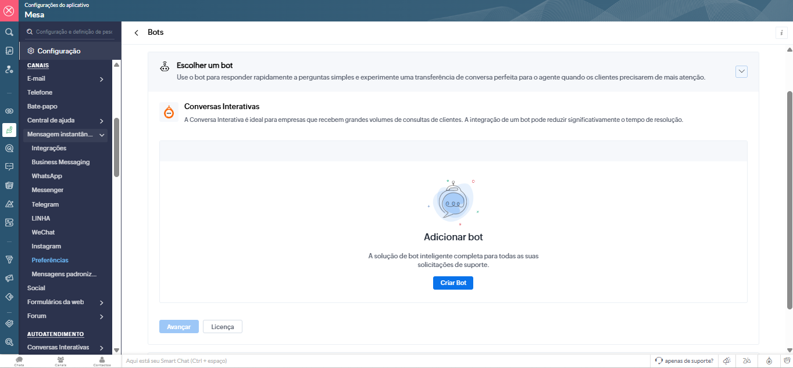
Task: Open the info icon at top right
Action: pyautogui.click(x=781, y=33)
